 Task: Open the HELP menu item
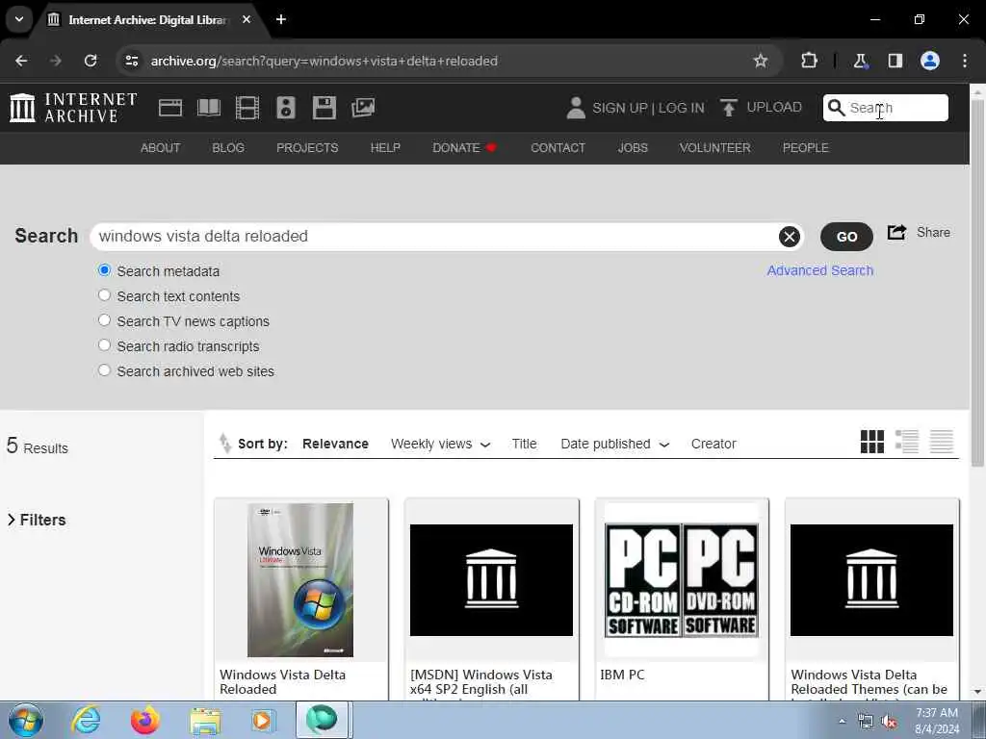[x=385, y=147]
